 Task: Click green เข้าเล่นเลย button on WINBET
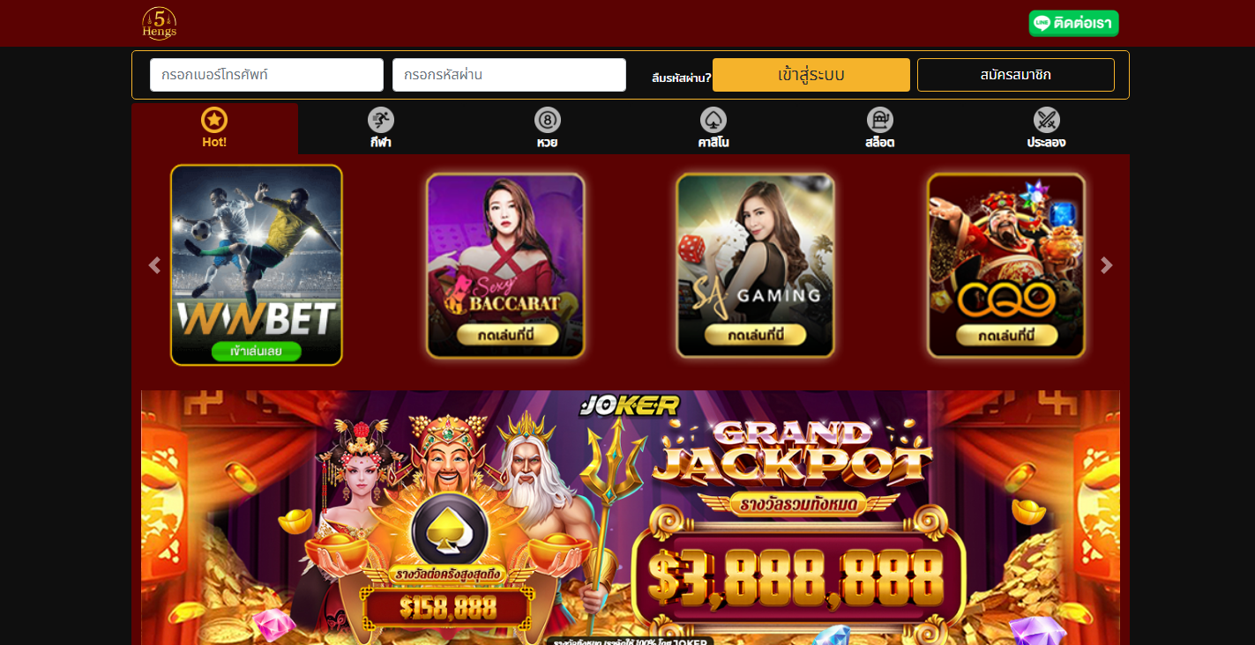256,352
